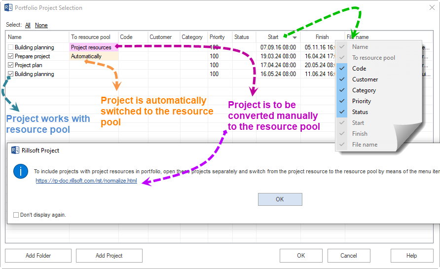Close the Portfolio Project Selection window

(432, 7)
